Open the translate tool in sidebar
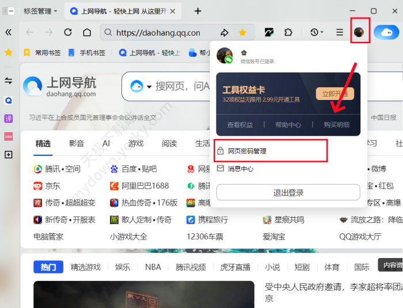 tap(9, 118)
